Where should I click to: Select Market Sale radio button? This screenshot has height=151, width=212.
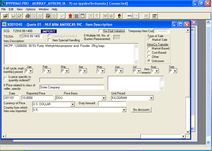[x=149, y=39]
